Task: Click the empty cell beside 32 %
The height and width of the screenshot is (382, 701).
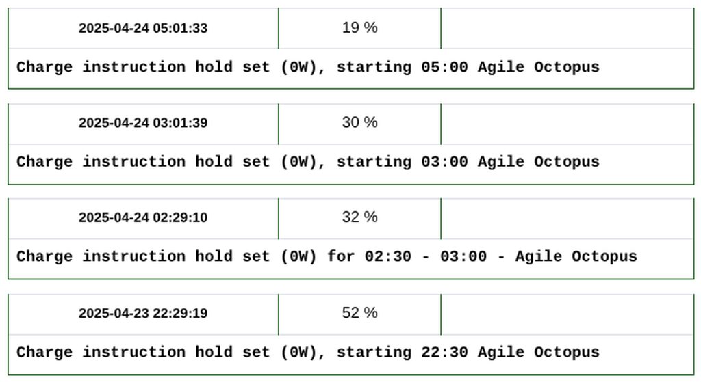Action: click(567, 218)
